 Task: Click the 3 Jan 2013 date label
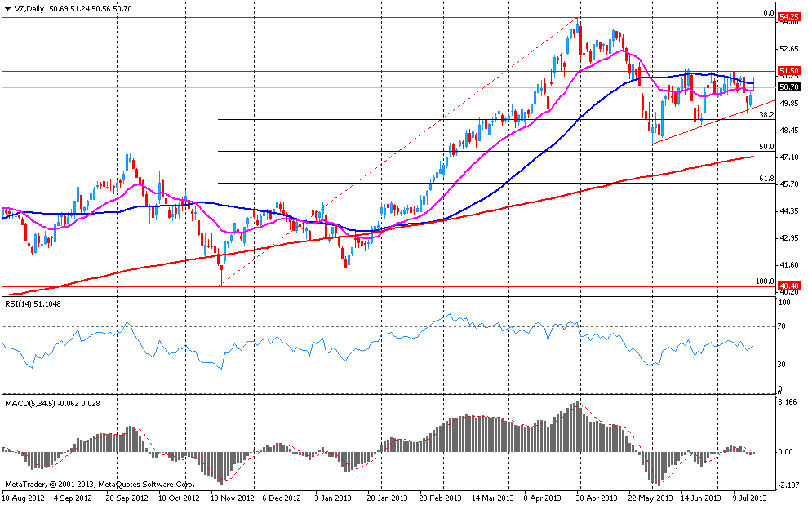[x=332, y=498]
